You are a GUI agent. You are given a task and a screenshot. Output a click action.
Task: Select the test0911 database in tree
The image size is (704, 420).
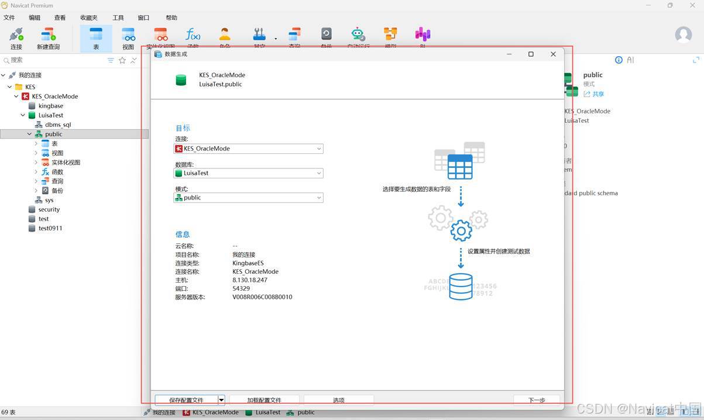click(x=50, y=228)
